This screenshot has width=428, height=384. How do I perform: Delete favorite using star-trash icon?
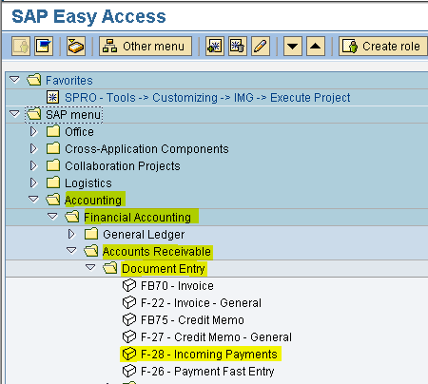(238, 47)
